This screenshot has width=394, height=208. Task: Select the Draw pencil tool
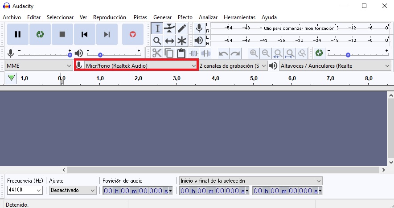pyautogui.click(x=182, y=29)
